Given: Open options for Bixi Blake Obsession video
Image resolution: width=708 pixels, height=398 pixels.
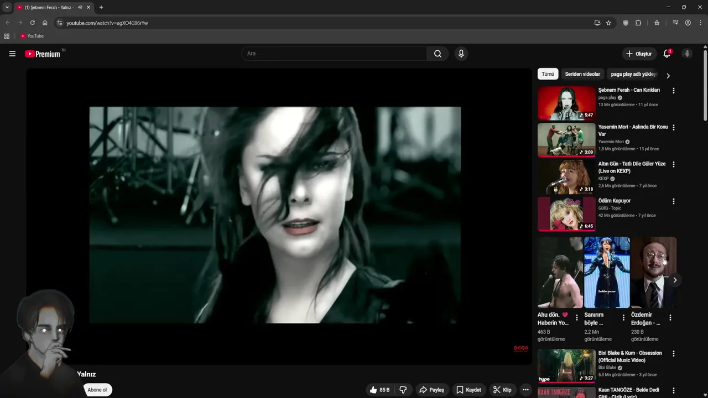Looking at the screenshot, I should (673, 354).
